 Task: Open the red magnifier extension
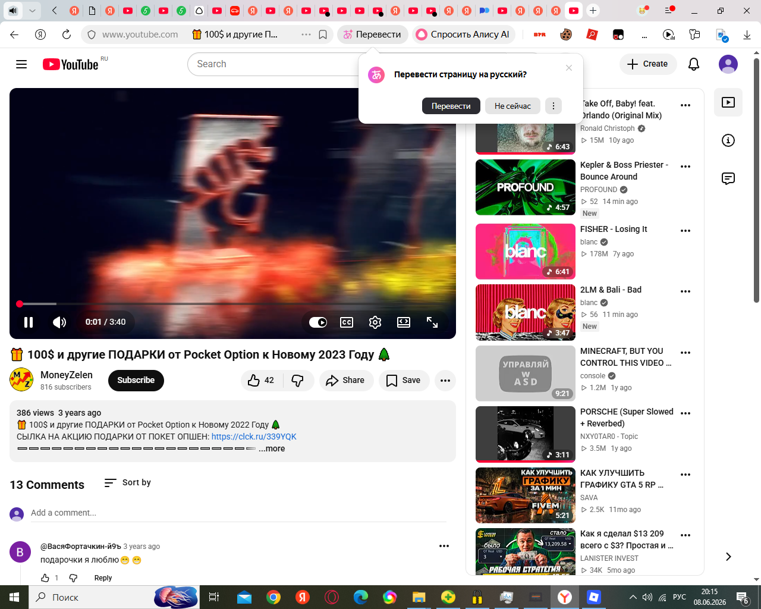click(x=592, y=34)
